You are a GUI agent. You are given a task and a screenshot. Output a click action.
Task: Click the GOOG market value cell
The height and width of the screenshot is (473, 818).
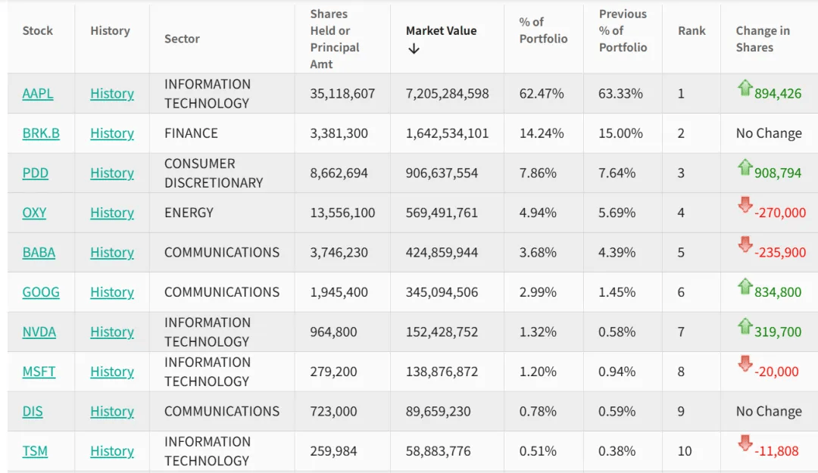[x=442, y=292]
